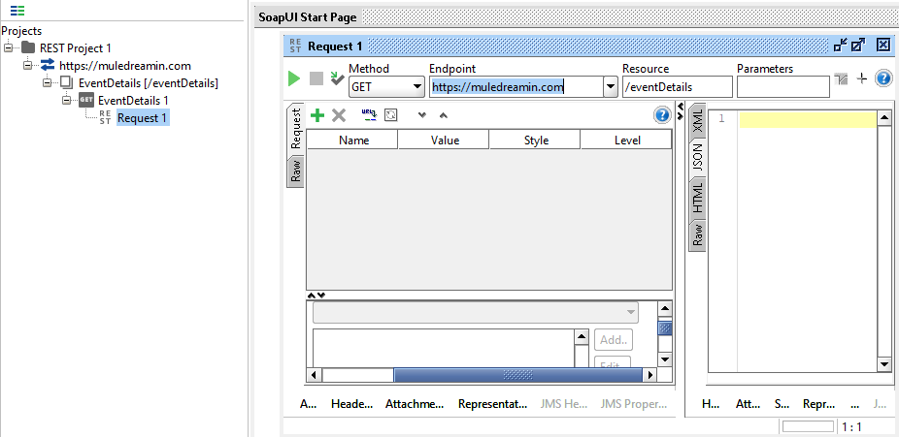Click the update parameters from URL icon
This screenshot has height=437, width=899.
369,115
